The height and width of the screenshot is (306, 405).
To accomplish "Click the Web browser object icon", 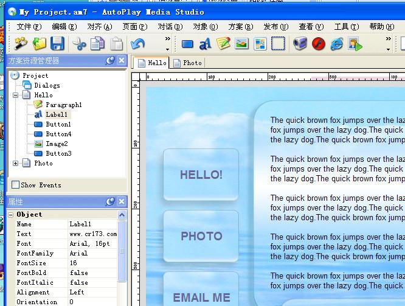I will click(337, 44).
